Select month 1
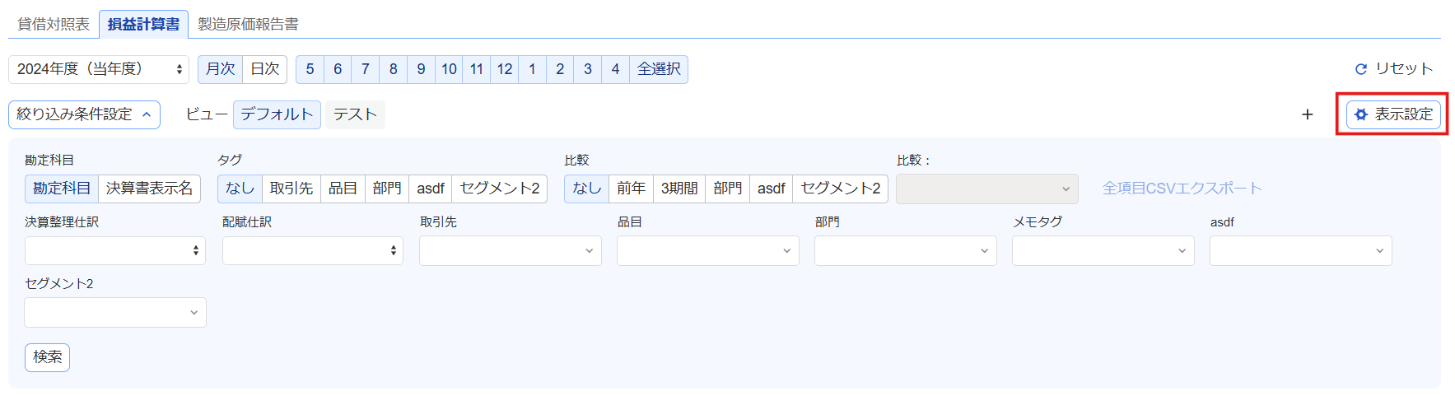This screenshot has width=1455, height=396. [x=532, y=69]
